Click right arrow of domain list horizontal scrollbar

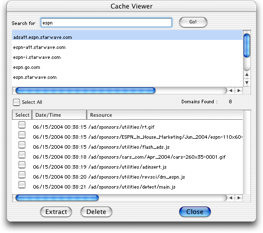click(x=239, y=90)
